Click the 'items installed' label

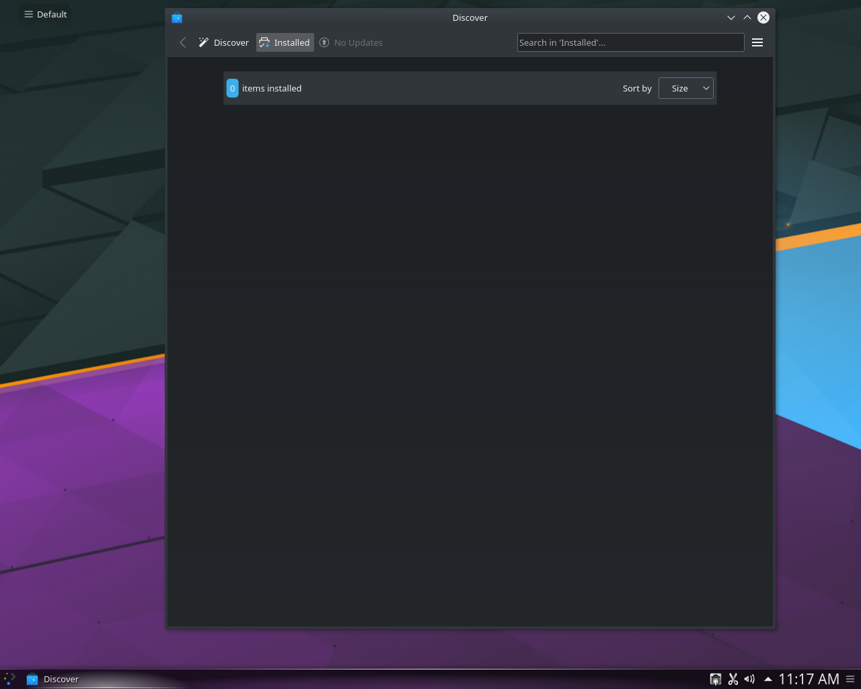[272, 88]
